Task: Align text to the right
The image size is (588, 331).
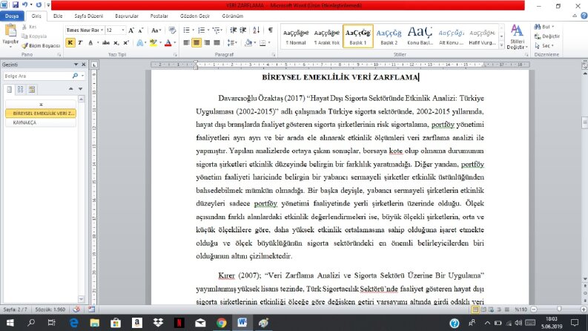Action: (x=207, y=43)
